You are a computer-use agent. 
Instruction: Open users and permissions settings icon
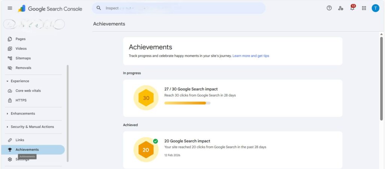pyautogui.click(x=341, y=8)
